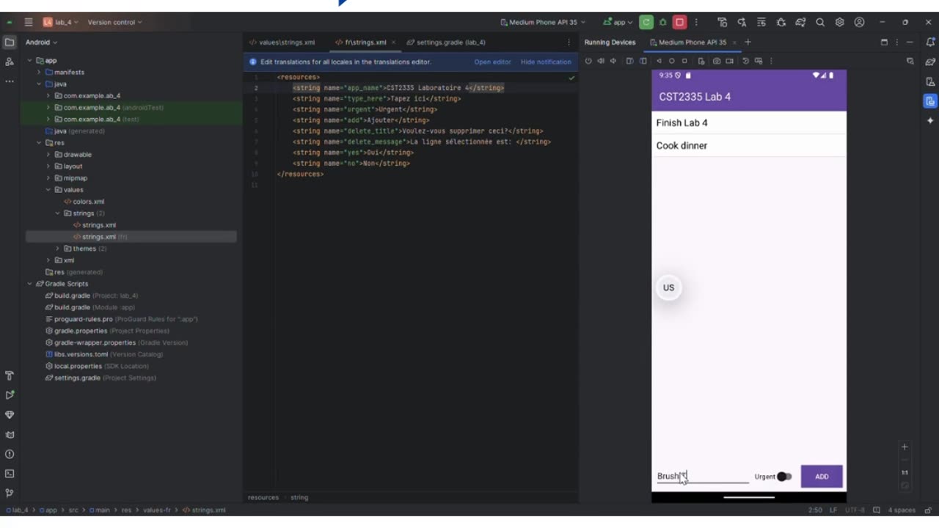The height and width of the screenshot is (528, 939).
Task: Expand the themes (2) node
Action: tap(58, 249)
